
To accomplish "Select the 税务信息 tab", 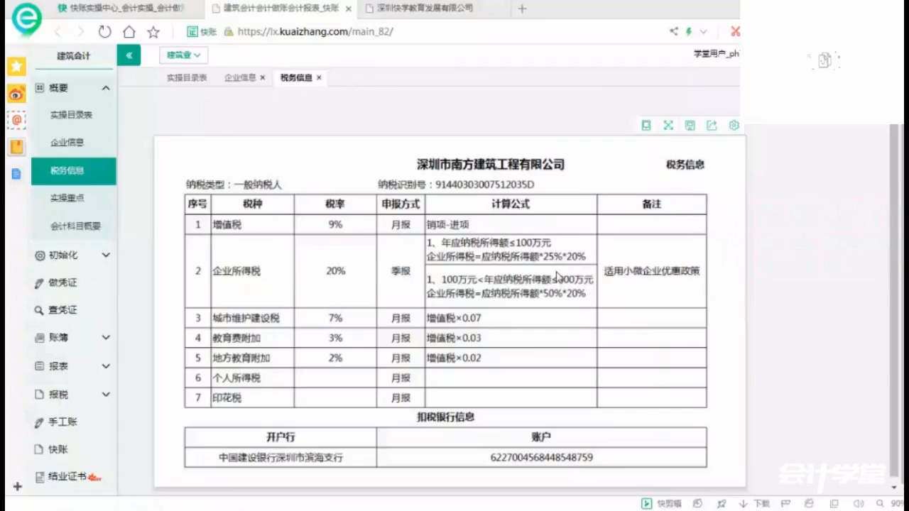I will point(296,77).
